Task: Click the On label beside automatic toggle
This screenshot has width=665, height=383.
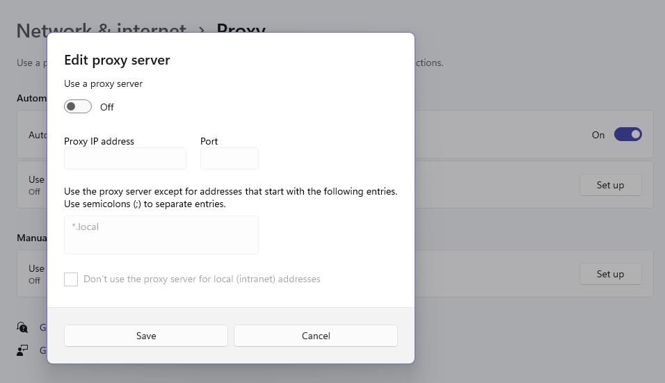Action: click(x=598, y=135)
